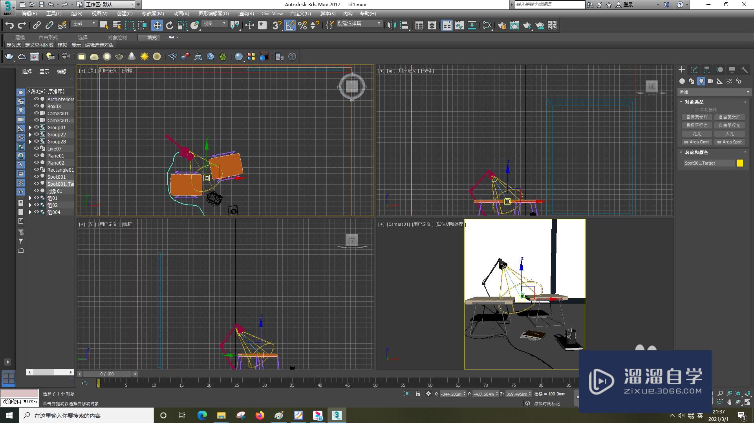Activate the Select and Scale tool
The width and height of the screenshot is (754, 424).
182,25
